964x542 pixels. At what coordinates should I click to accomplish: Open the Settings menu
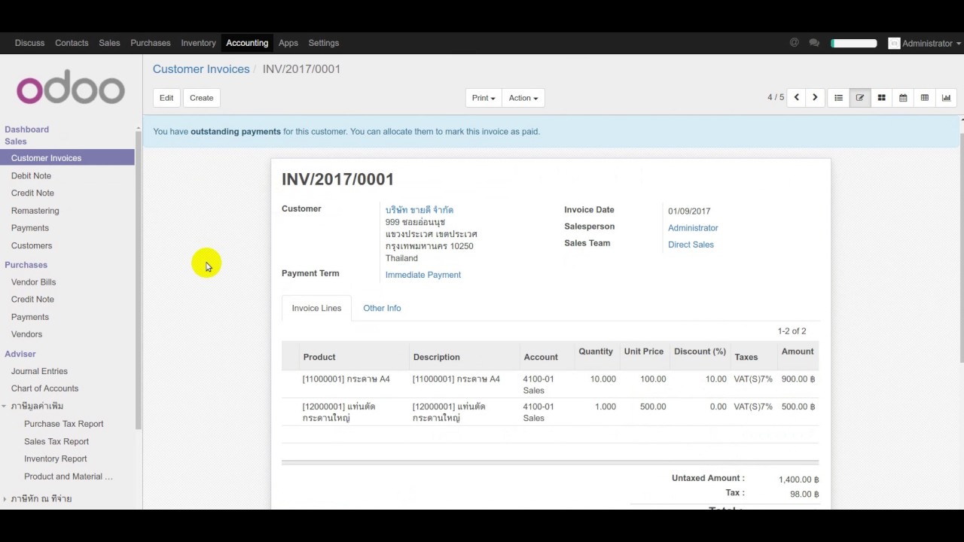(x=324, y=43)
